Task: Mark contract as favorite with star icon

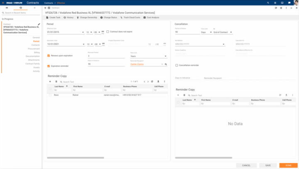Action: click(281, 8)
